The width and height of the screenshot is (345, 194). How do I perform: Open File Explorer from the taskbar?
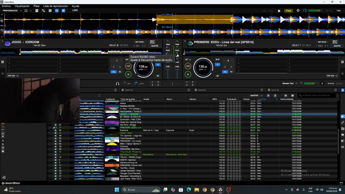tap(196, 190)
